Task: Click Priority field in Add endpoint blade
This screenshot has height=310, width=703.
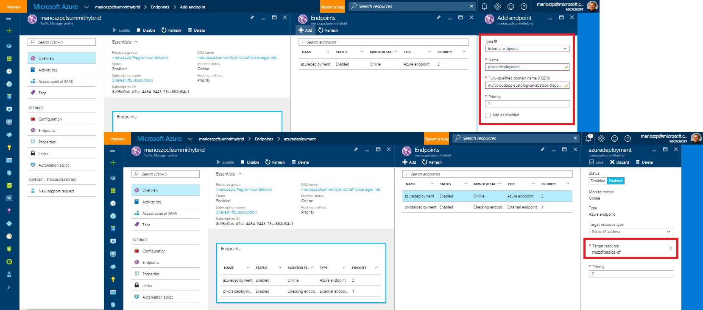Action: pos(527,104)
